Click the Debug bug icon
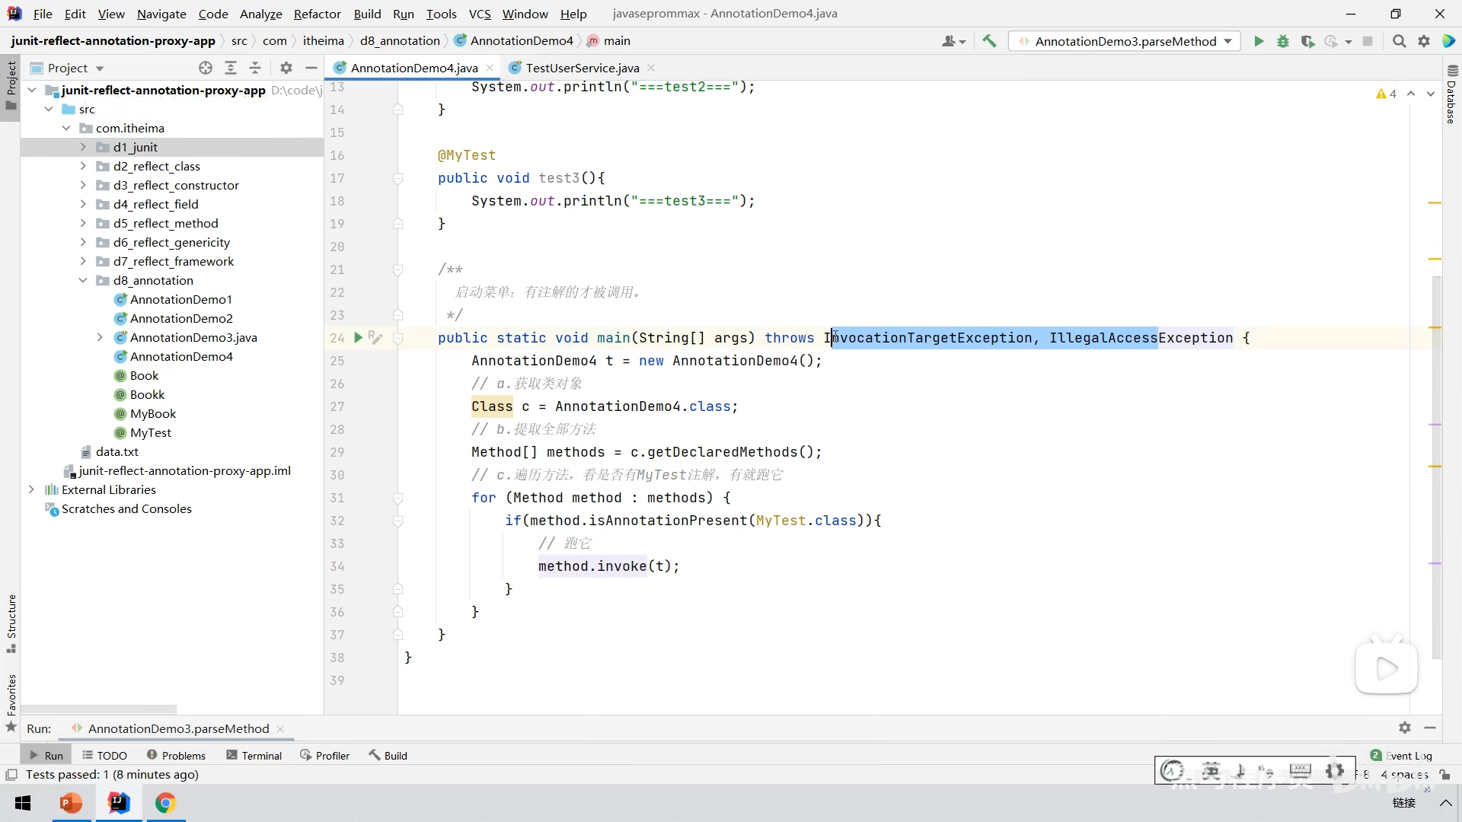Image resolution: width=1462 pixels, height=822 pixels. tap(1283, 41)
